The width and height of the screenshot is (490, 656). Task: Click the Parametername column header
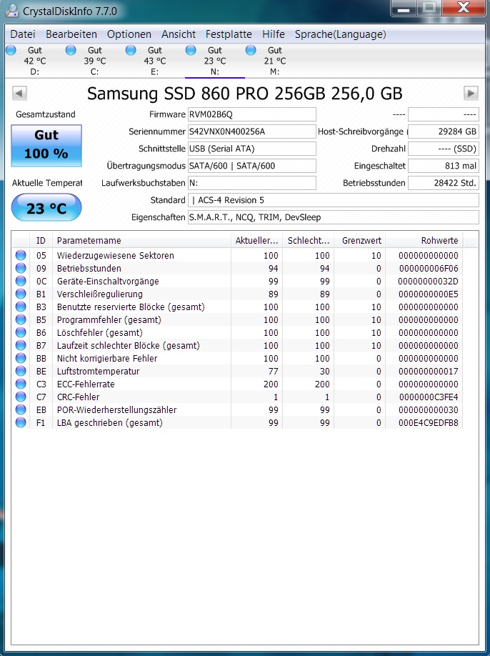pos(141,241)
